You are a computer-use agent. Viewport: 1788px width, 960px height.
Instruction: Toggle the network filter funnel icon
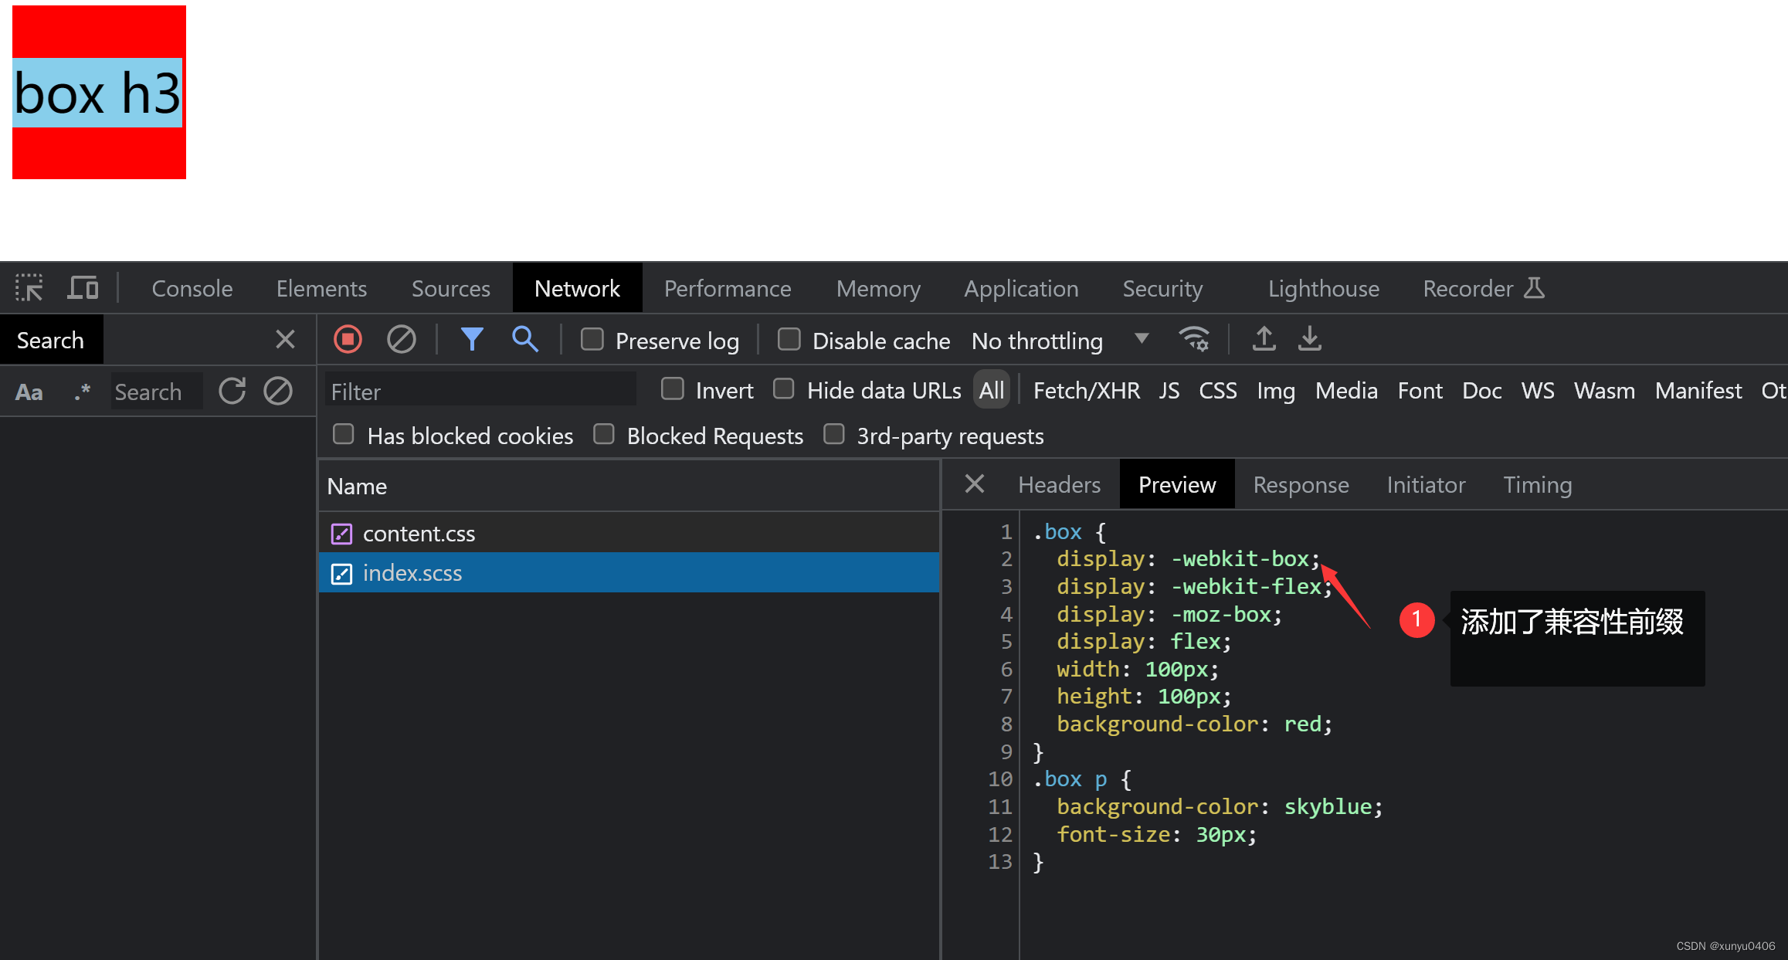[472, 340]
